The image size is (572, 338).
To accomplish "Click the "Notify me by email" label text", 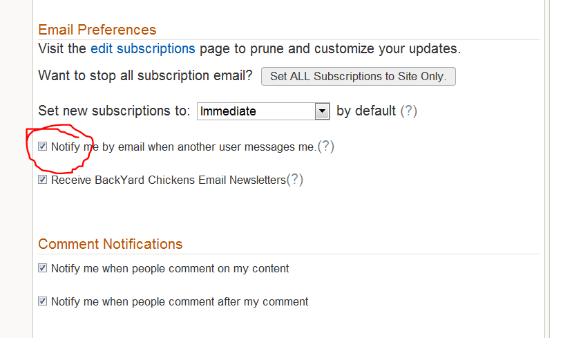I will click(x=183, y=147).
